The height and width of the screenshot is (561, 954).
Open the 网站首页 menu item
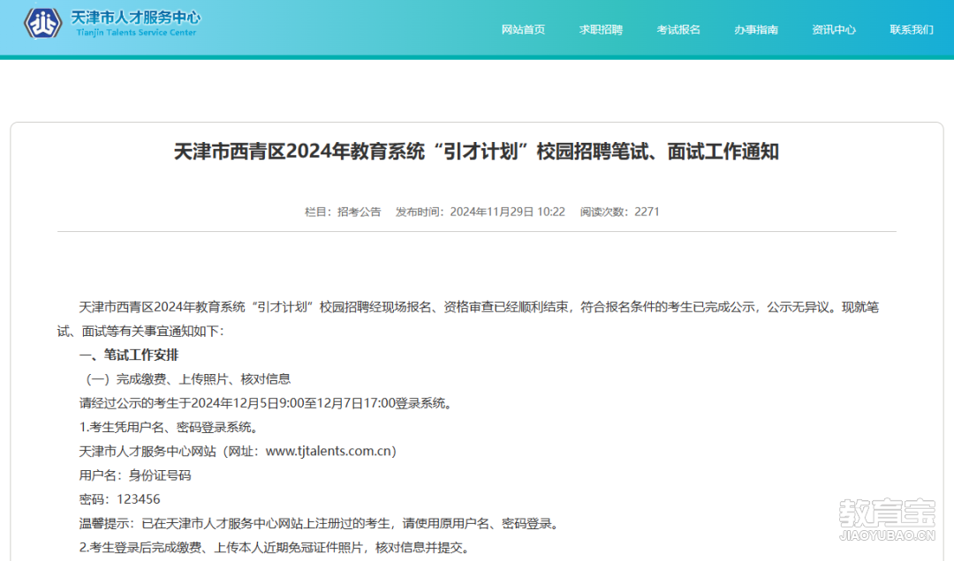tap(523, 30)
